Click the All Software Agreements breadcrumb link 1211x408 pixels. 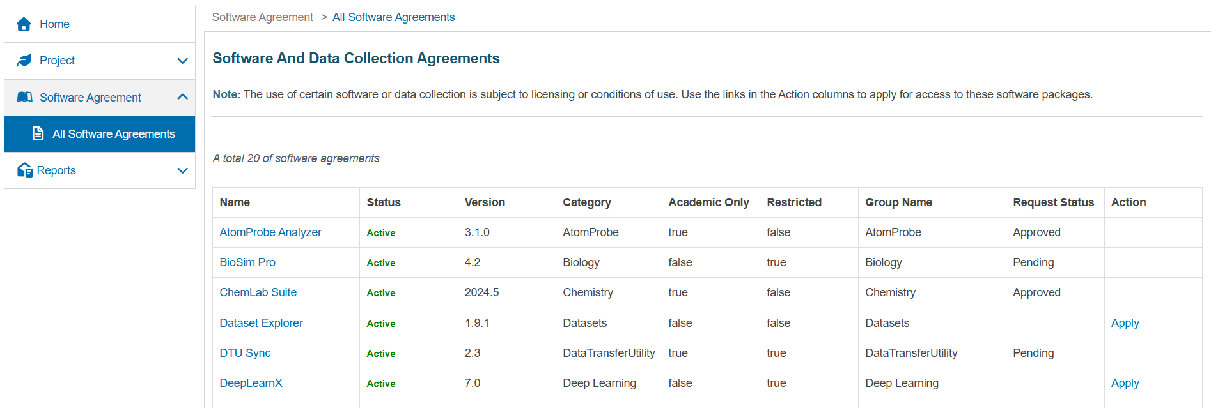click(x=393, y=17)
